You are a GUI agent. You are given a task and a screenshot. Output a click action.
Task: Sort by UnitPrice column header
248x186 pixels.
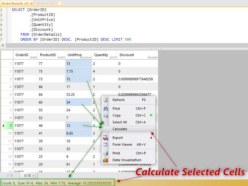pos(78,55)
